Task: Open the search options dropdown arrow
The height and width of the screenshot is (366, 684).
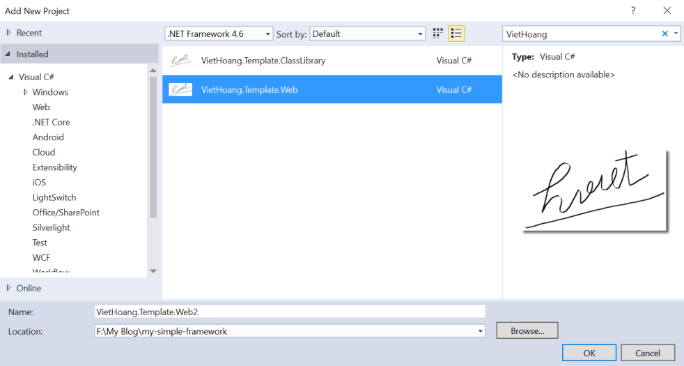Action: [x=676, y=33]
